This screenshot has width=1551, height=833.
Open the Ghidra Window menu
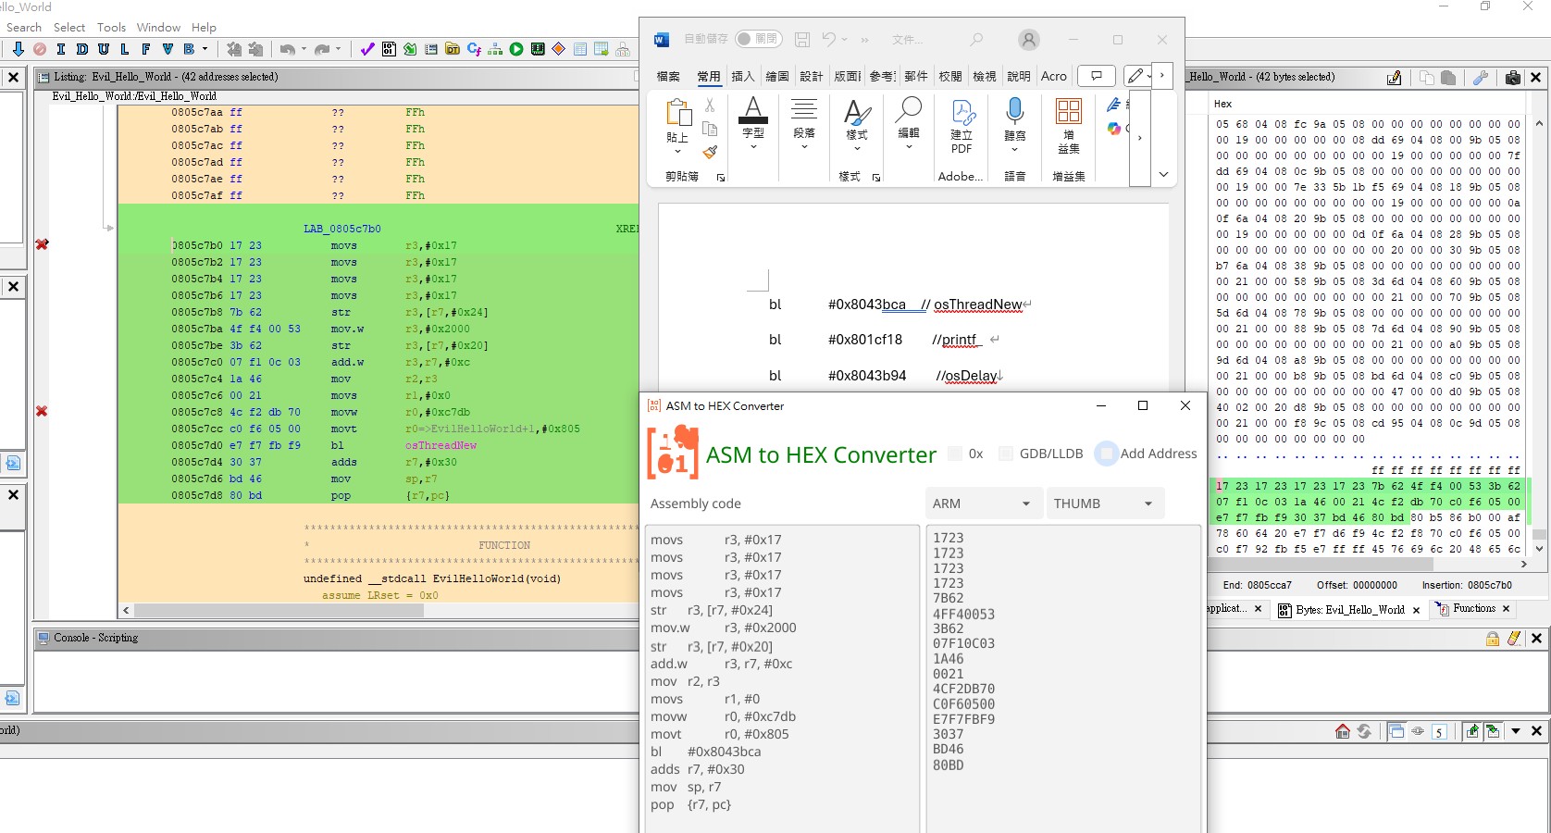158,27
